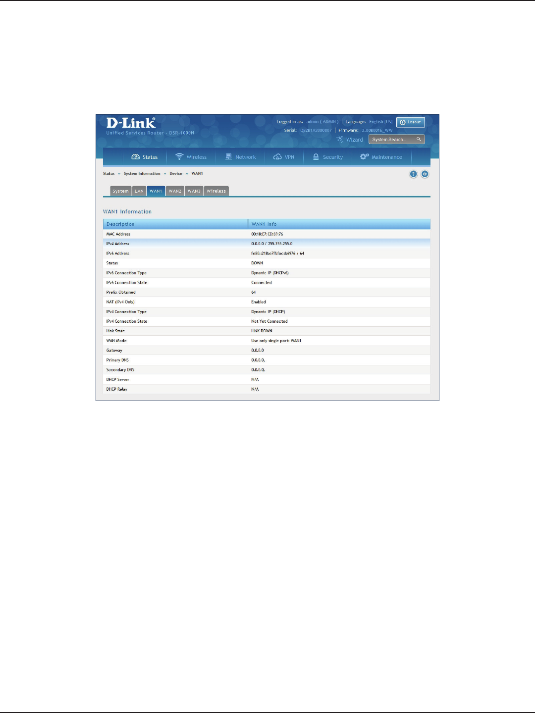Open the Wireless menu
The height and width of the screenshot is (713, 535).
click(191, 157)
